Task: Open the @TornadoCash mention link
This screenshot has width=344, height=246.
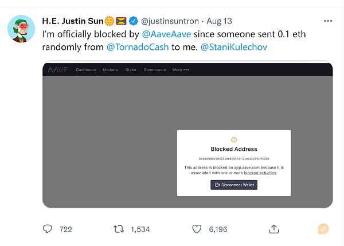Action: [x=137, y=46]
